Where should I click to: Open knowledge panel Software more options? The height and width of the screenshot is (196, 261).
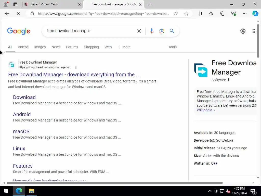pyautogui.click(x=228, y=80)
